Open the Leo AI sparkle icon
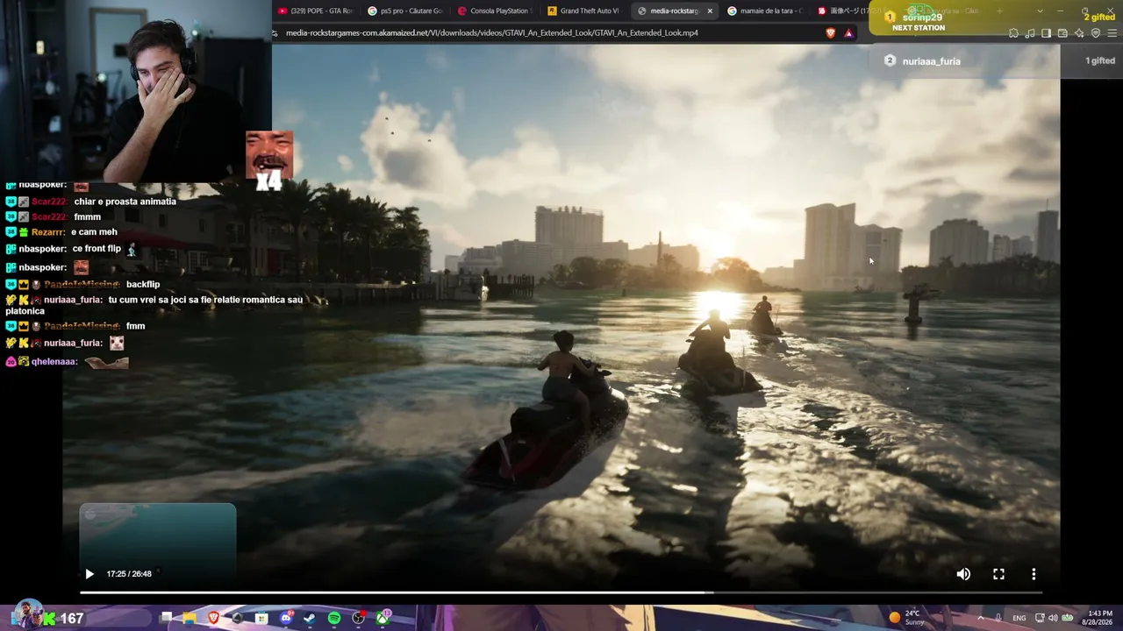Screen dimensions: 1123x631 [1079, 33]
